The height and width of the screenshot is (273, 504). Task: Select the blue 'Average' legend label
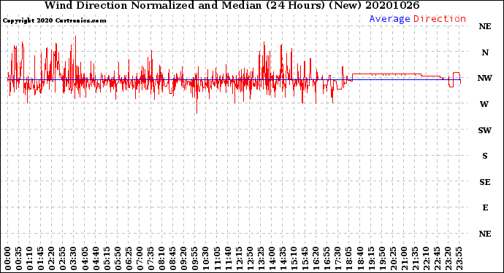(389, 19)
